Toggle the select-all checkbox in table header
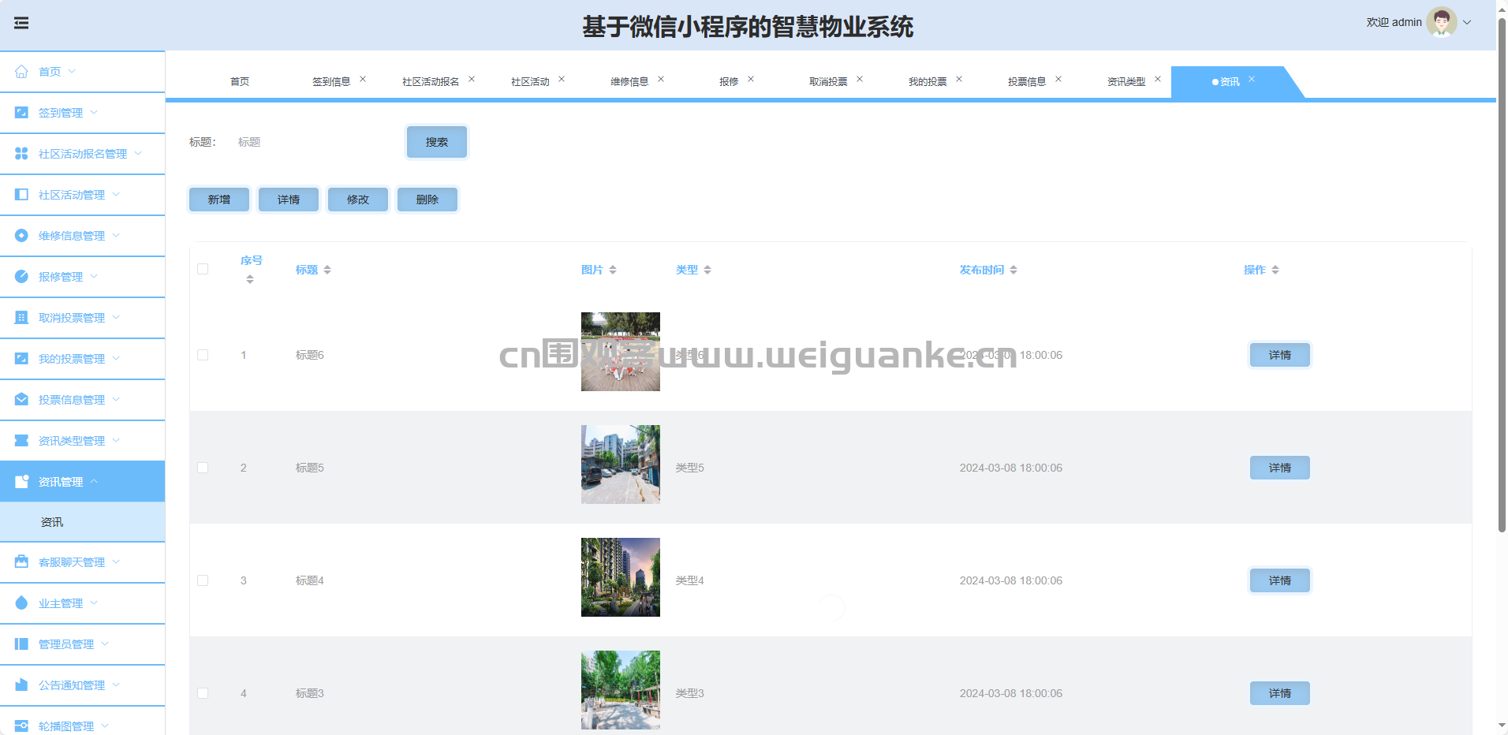The image size is (1508, 735). (203, 269)
